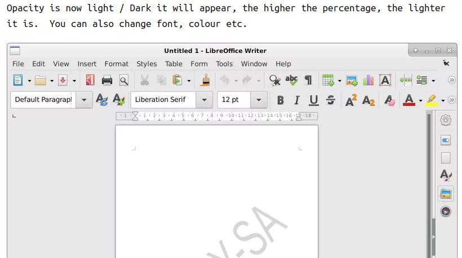The width and height of the screenshot is (462, 258).
Task: Click the Insert Field icon
Action: tap(422, 80)
